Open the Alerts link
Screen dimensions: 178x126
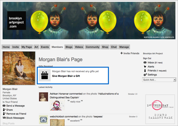[151, 67]
